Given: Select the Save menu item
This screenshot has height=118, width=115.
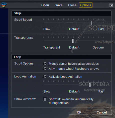Looking at the screenshot, I should (x=59, y=5).
